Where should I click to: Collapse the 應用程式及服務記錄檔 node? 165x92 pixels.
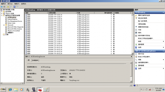(2, 15)
